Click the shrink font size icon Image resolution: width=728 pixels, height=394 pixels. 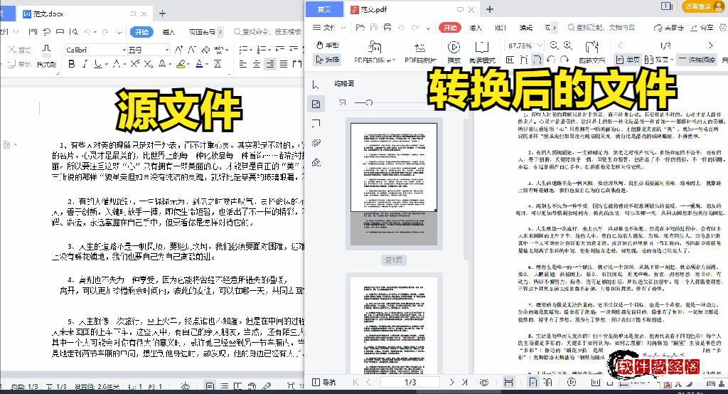[x=191, y=49]
